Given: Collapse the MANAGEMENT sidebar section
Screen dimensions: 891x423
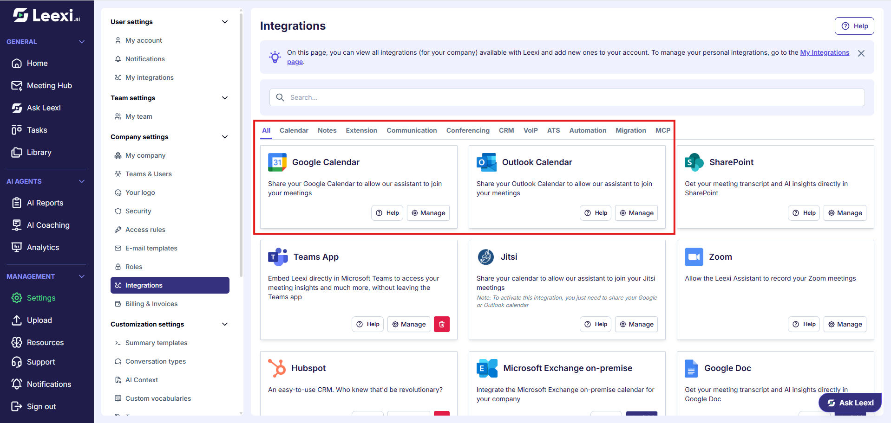Looking at the screenshot, I should pyautogui.click(x=82, y=276).
